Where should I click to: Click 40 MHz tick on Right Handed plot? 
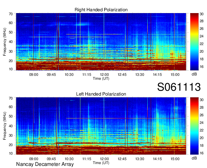[x=11, y=42]
